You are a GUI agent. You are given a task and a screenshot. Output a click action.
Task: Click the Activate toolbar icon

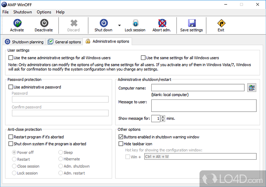point(17,23)
